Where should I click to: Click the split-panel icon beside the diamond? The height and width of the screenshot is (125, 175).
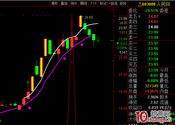pyautogui.click(x=112, y=9)
